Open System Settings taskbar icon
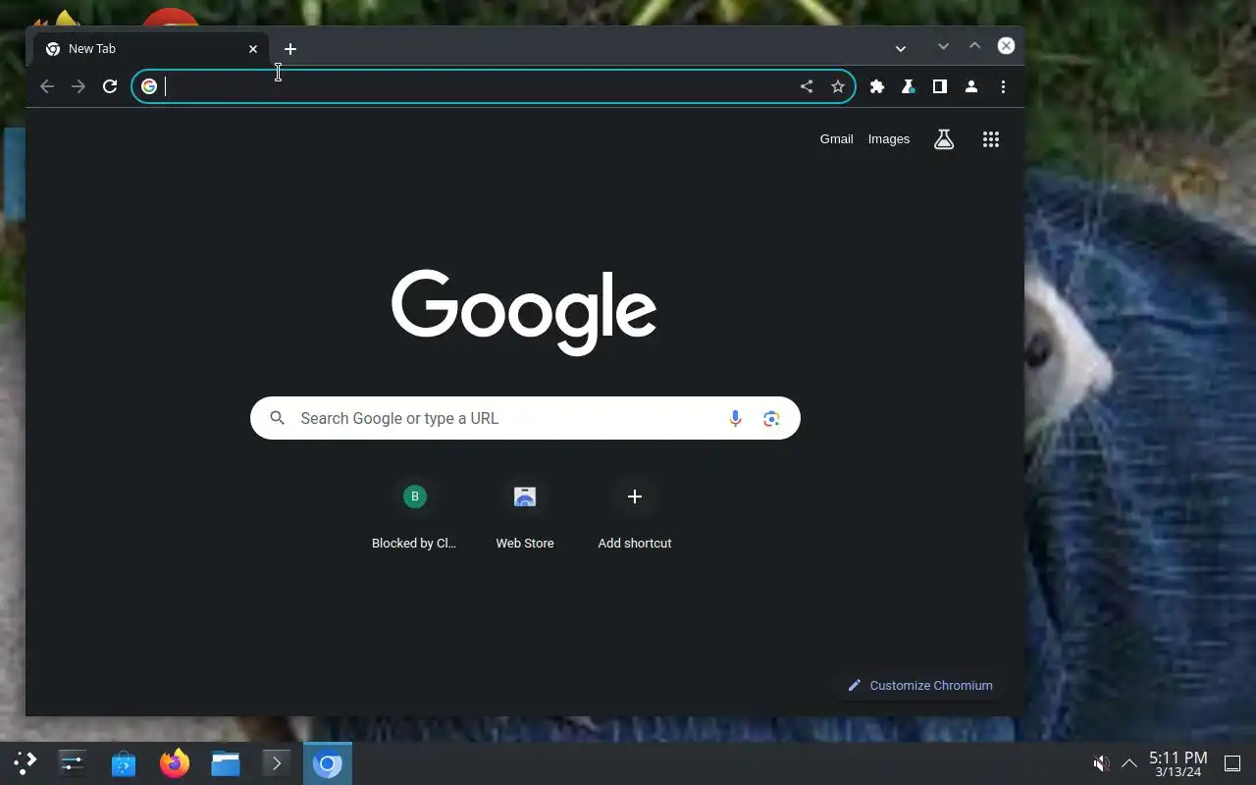This screenshot has width=1256, height=785. (73, 762)
